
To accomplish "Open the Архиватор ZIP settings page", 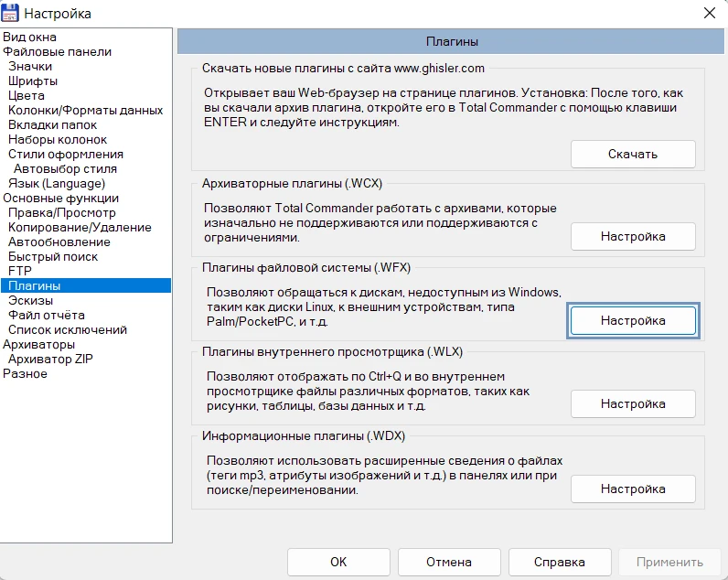I will pos(50,360).
